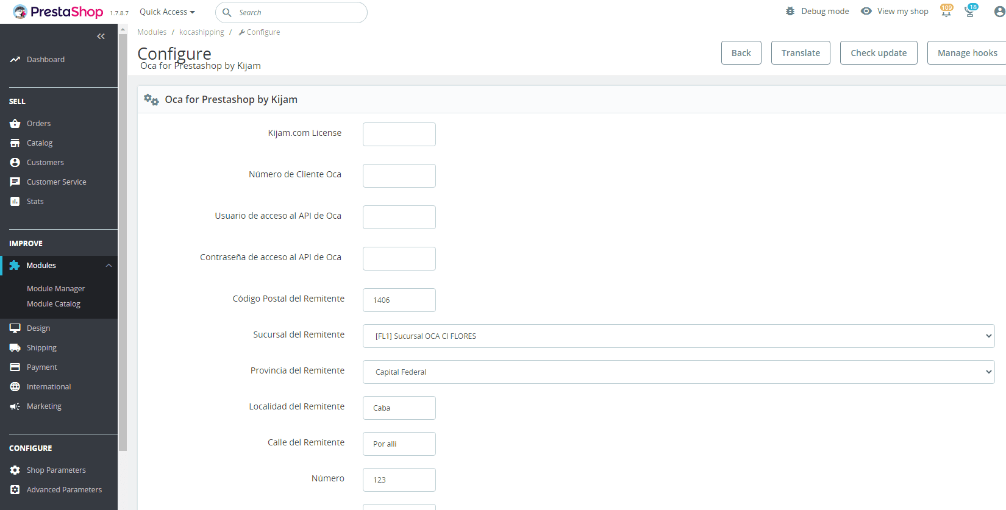Screen dimensions: 1006x510
Task: Open Advanced Parameters menu
Action: [x=64, y=489]
